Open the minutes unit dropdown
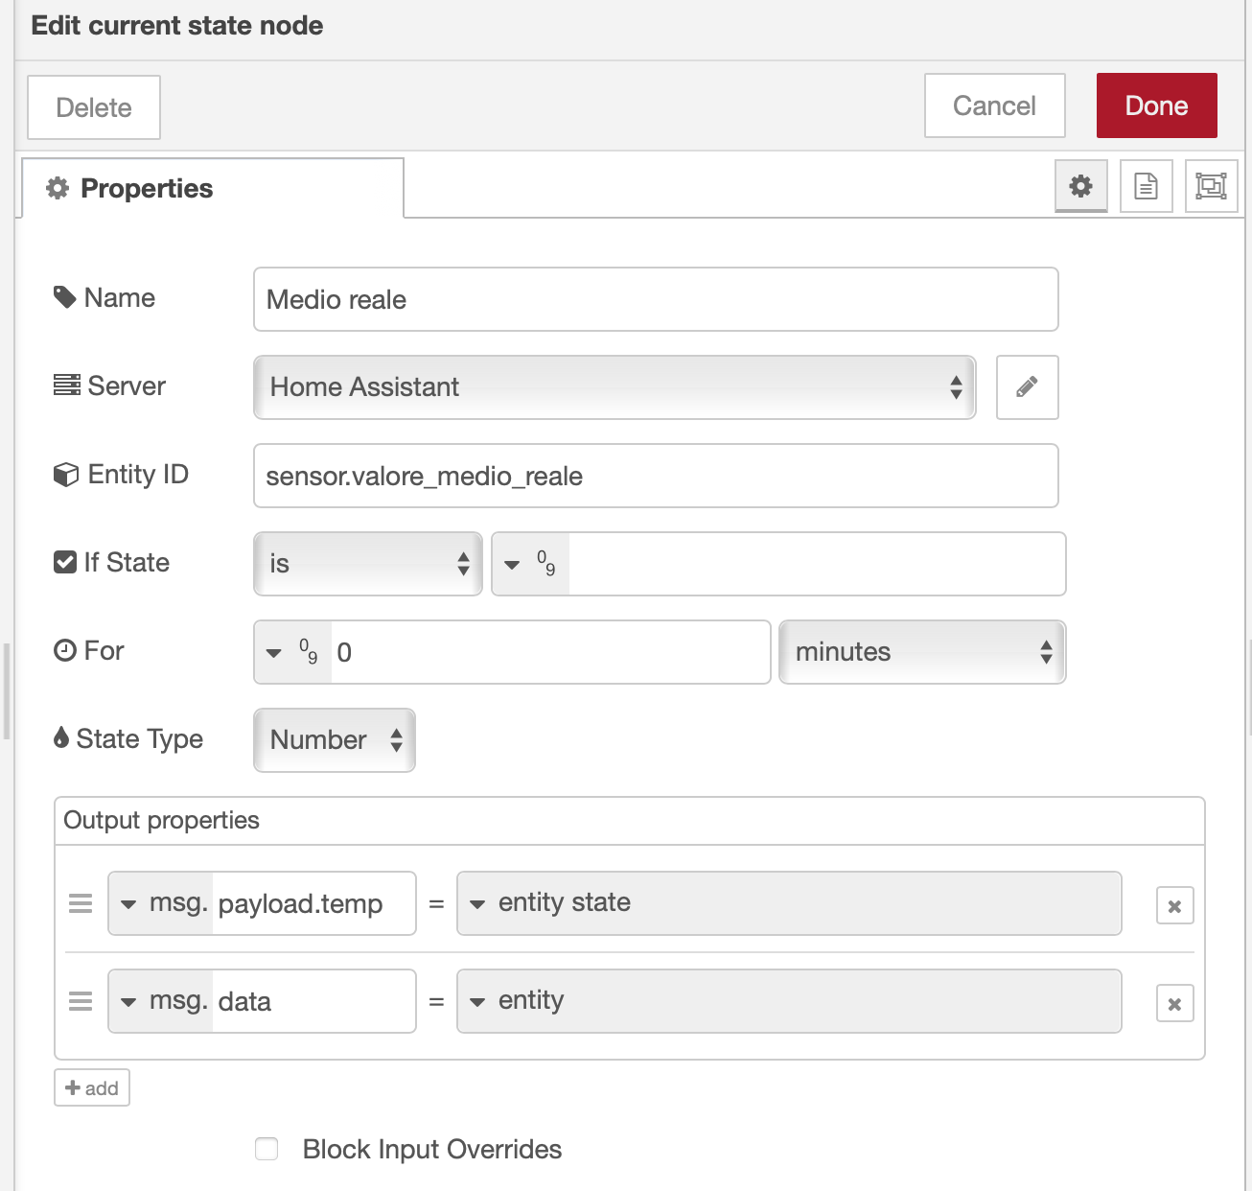 pyautogui.click(x=922, y=652)
